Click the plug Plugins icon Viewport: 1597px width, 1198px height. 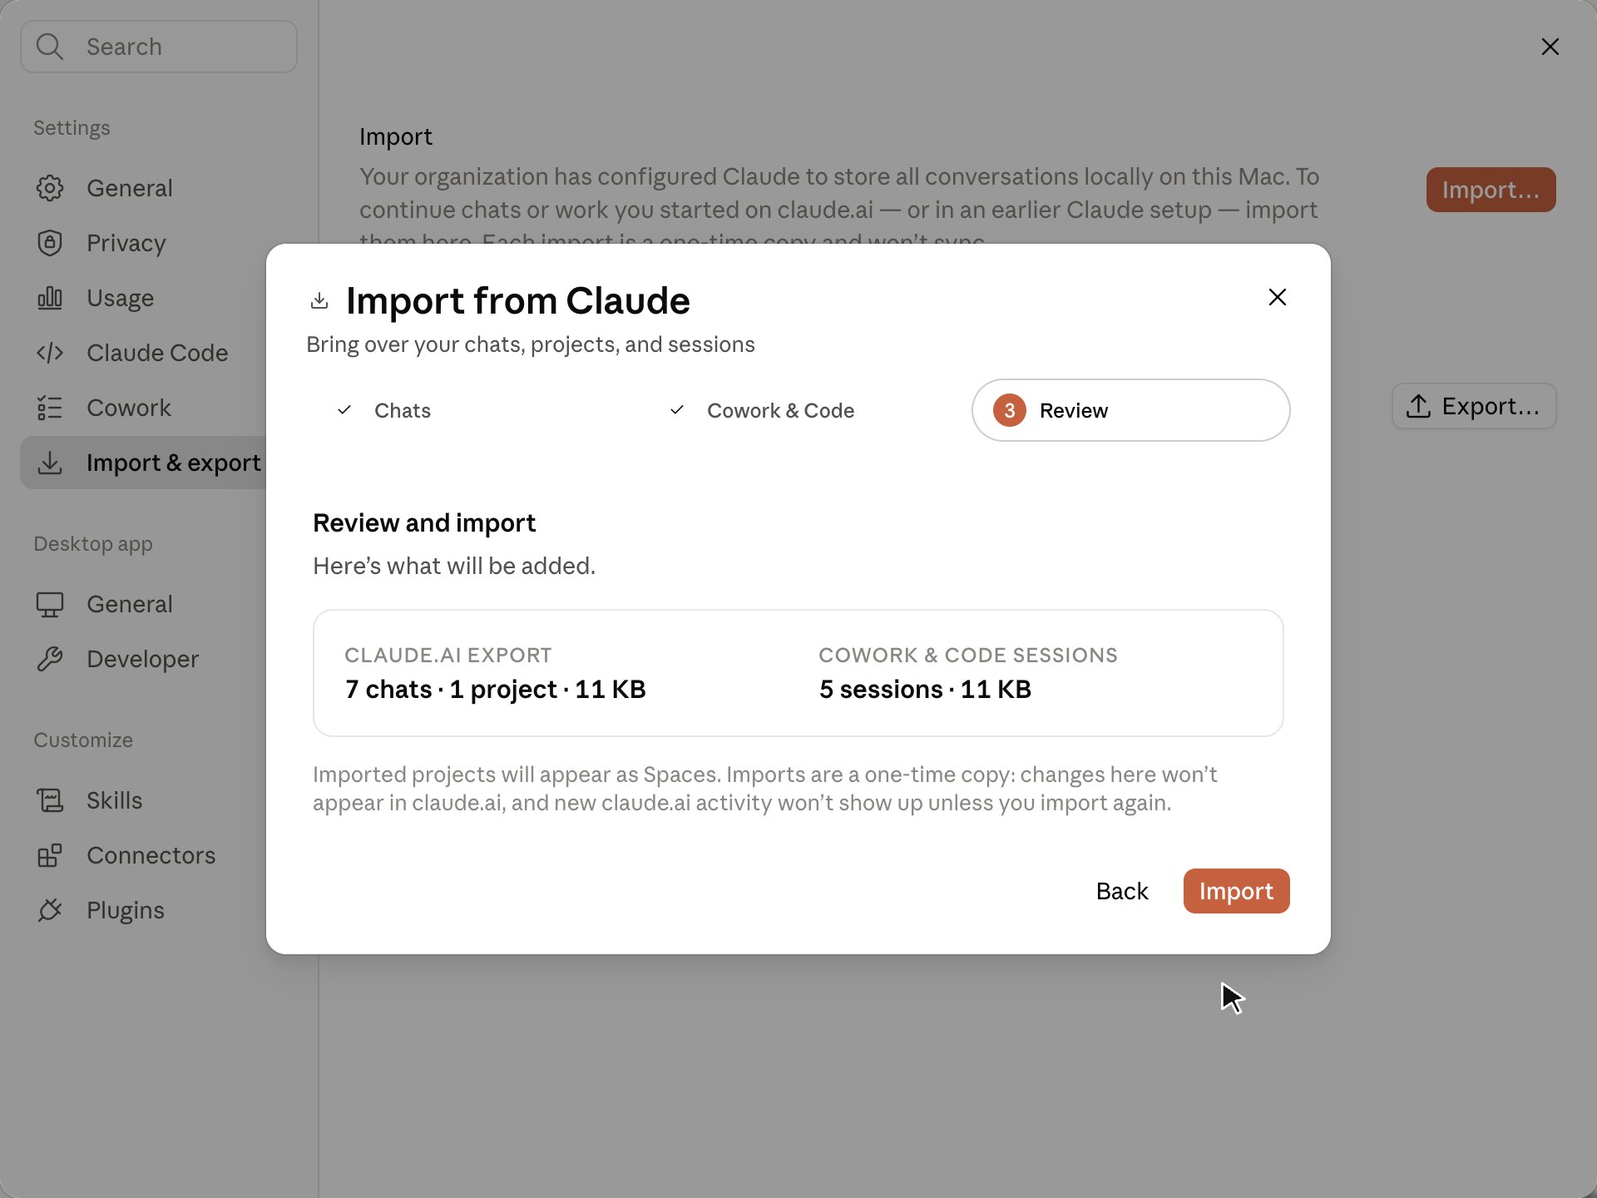pyautogui.click(x=50, y=910)
